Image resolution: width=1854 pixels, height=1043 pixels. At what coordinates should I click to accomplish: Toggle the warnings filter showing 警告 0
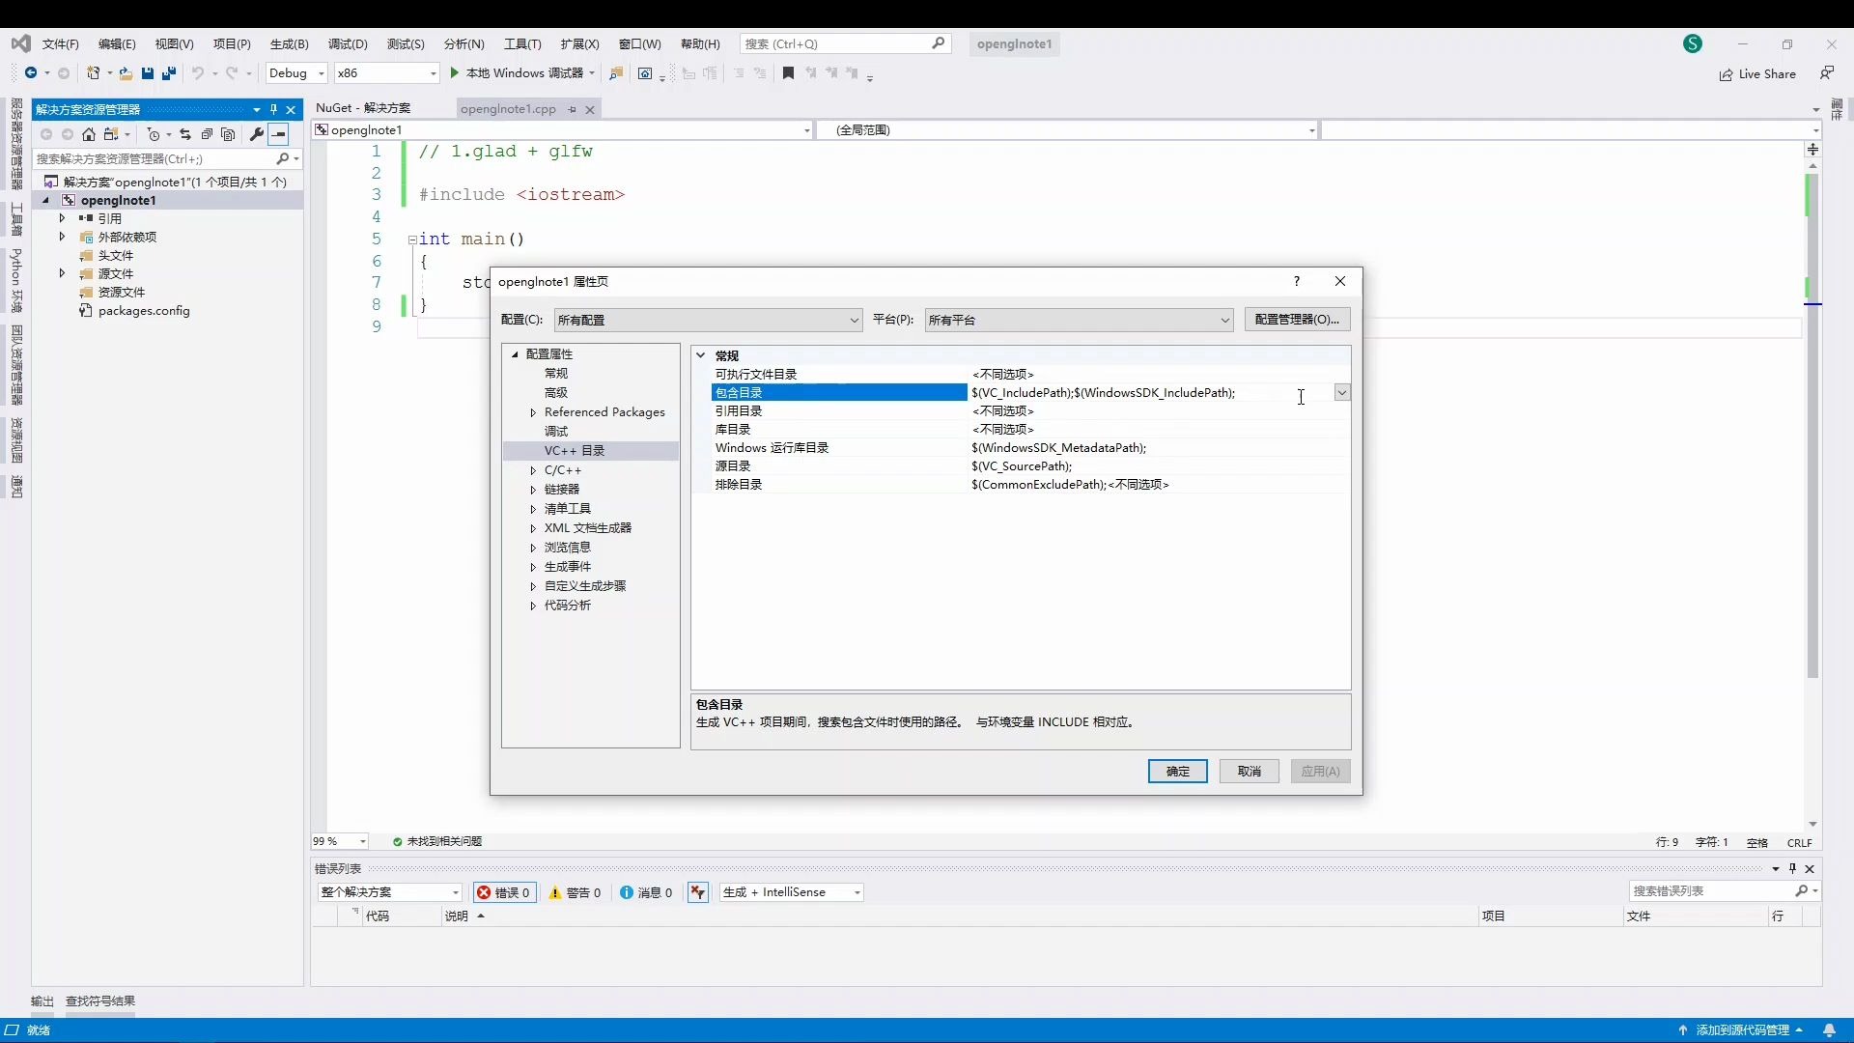pos(575,892)
